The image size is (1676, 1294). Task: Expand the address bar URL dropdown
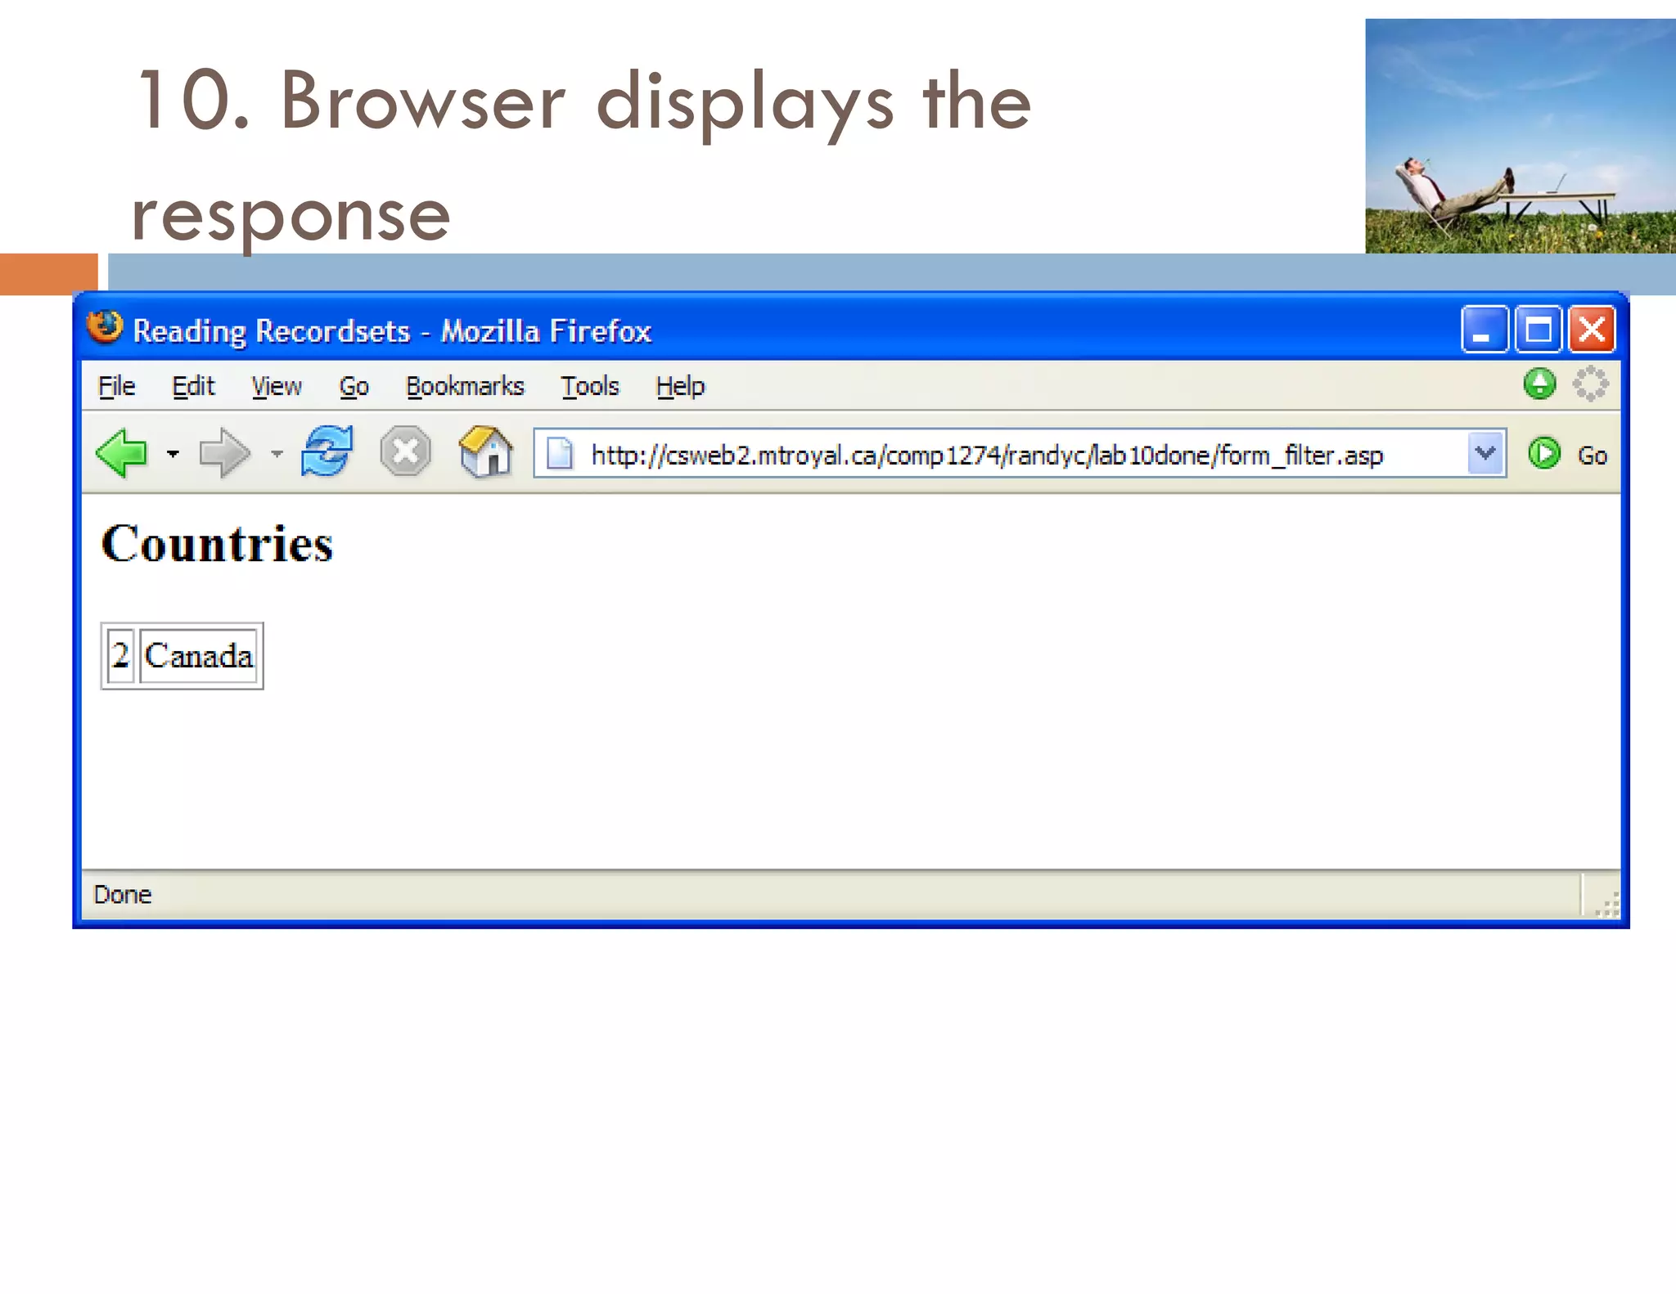tap(1485, 453)
